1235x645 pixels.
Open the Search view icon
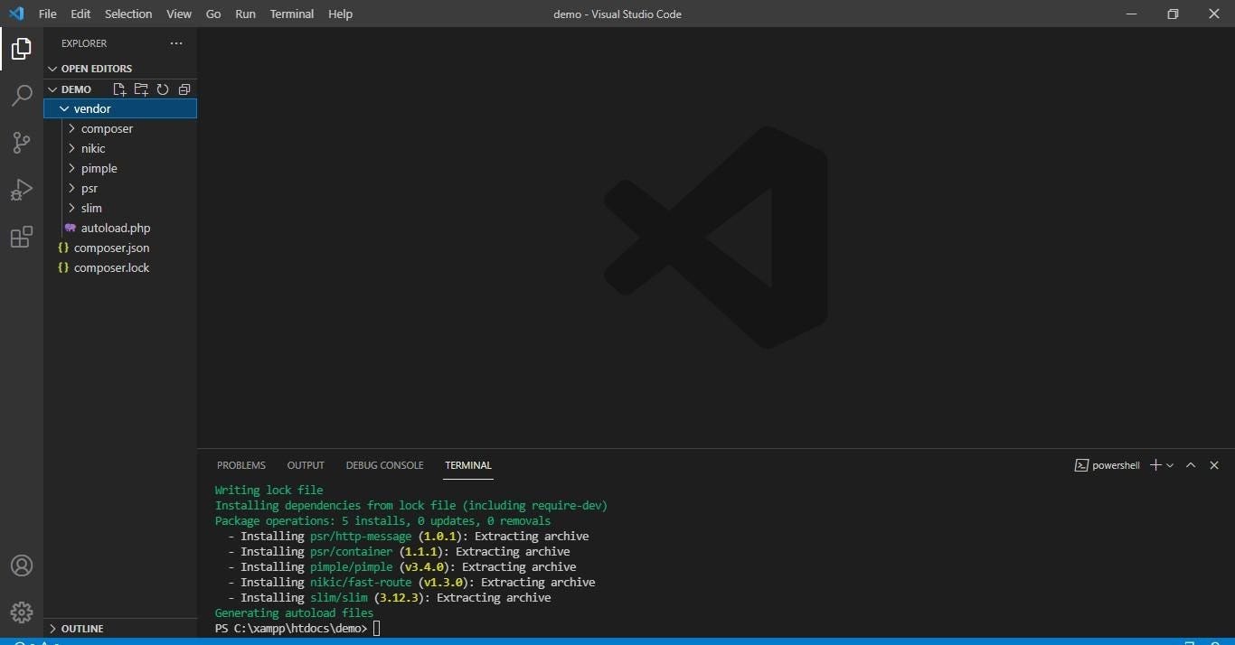tap(22, 96)
